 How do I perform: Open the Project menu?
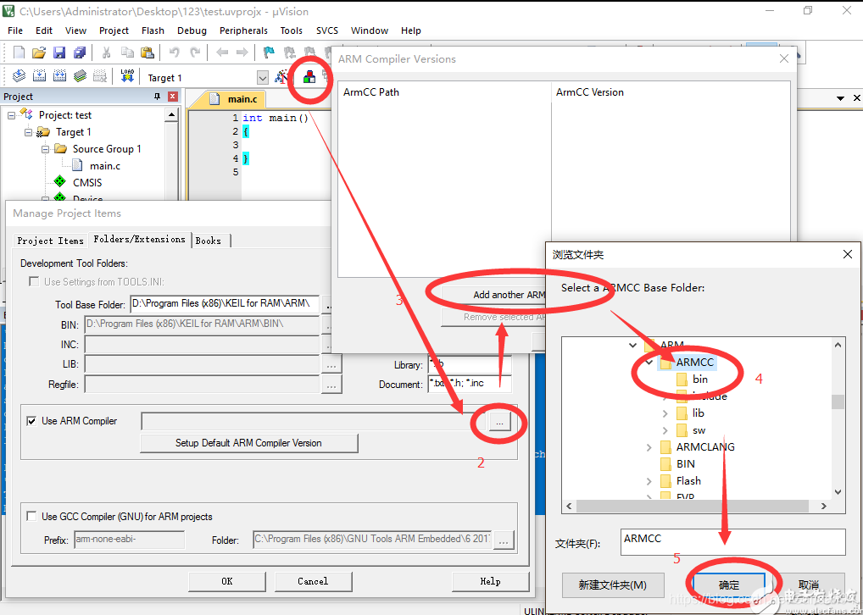pos(114,30)
